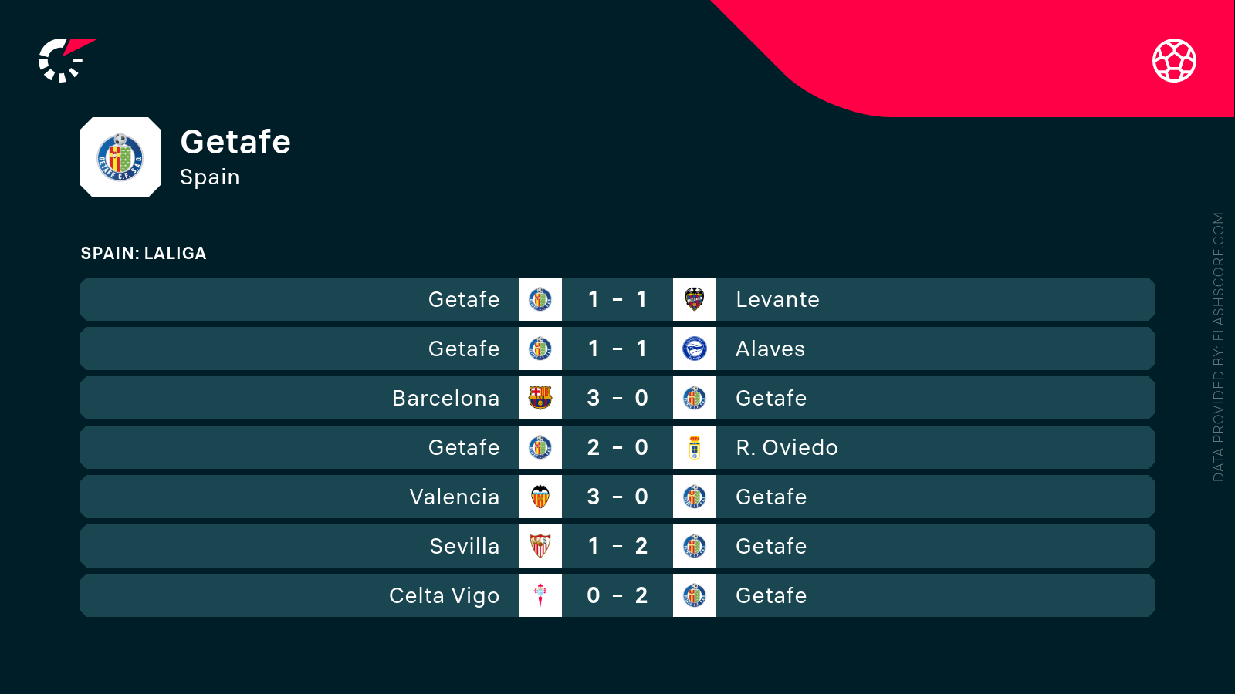Viewport: 1235px width, 694px height.
Task: Click the SPAIN: LALIGA league label
Action: click(x=144, y=253)
